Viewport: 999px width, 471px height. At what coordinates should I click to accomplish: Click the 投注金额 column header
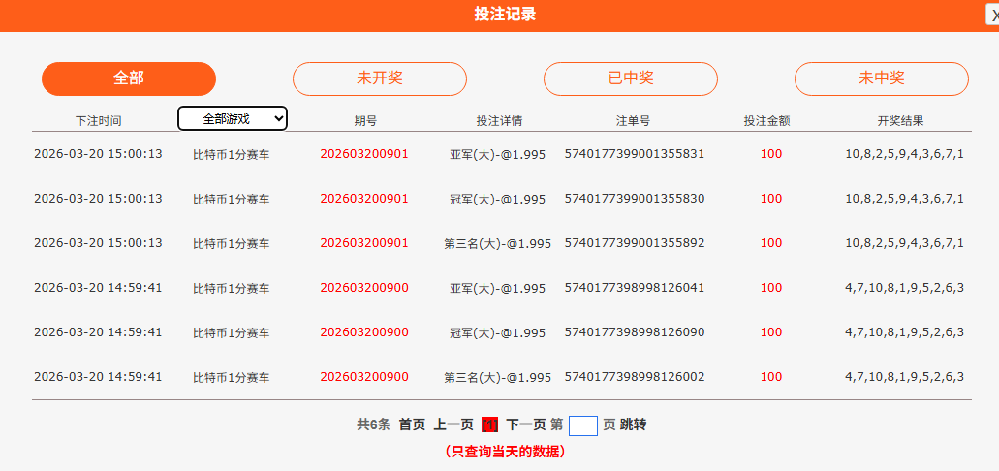click(767, 121)
